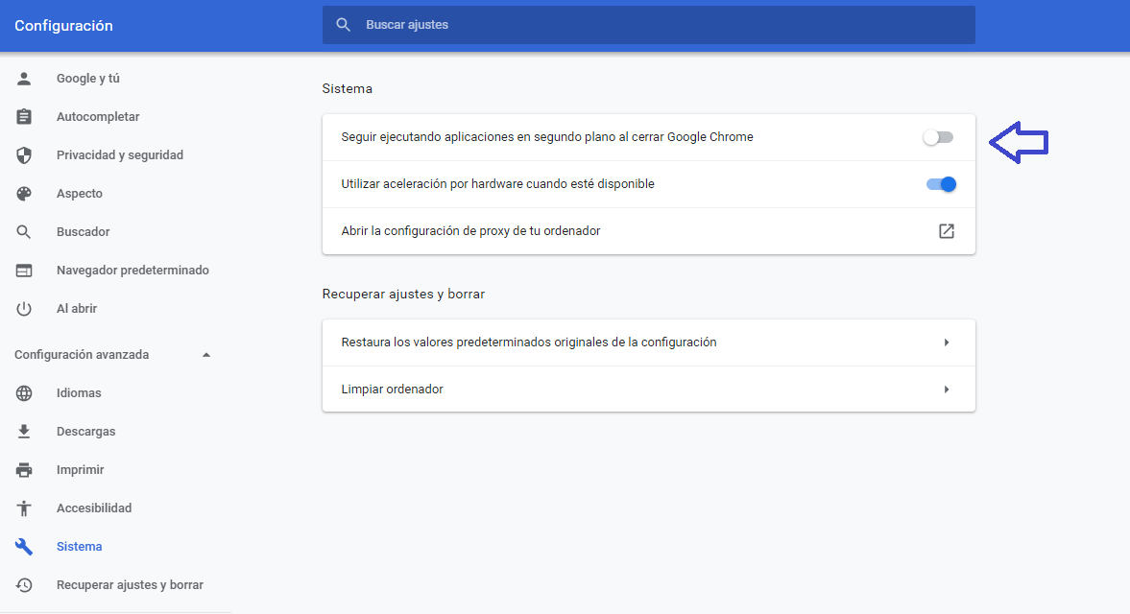This screenshot has height=614, width=1130.
Task: Enable running background apps after closing Chrome
Action: pyautogui.click(x=938, y=137)
